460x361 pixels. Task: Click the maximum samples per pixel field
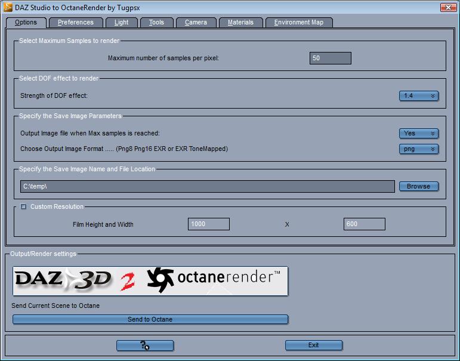point(331,58)
